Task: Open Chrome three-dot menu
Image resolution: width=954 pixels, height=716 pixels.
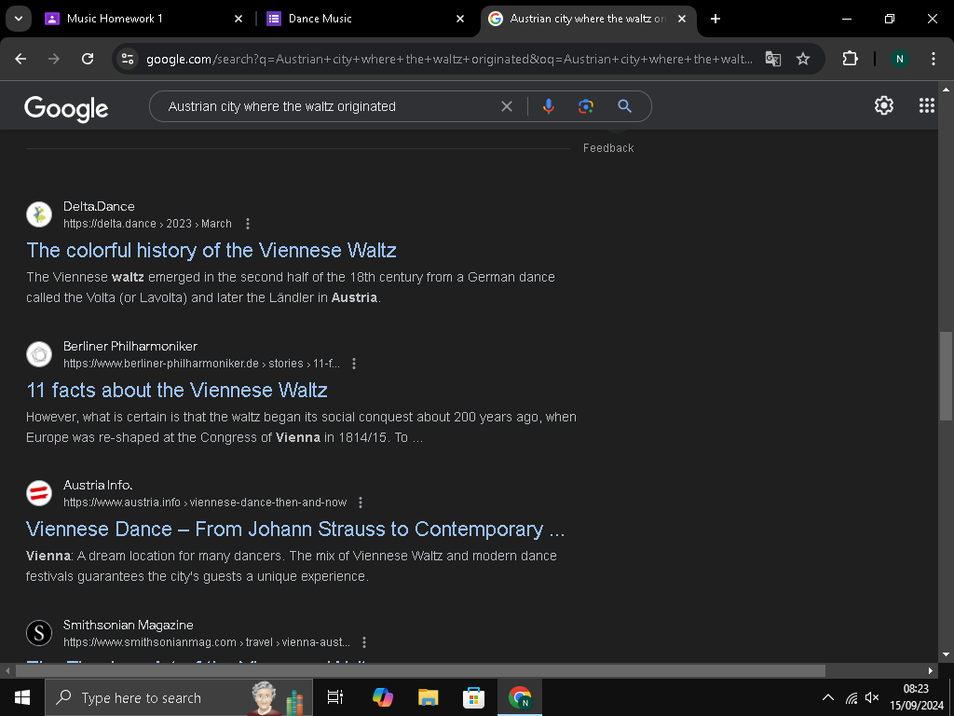Action: [x=934, y=59]
